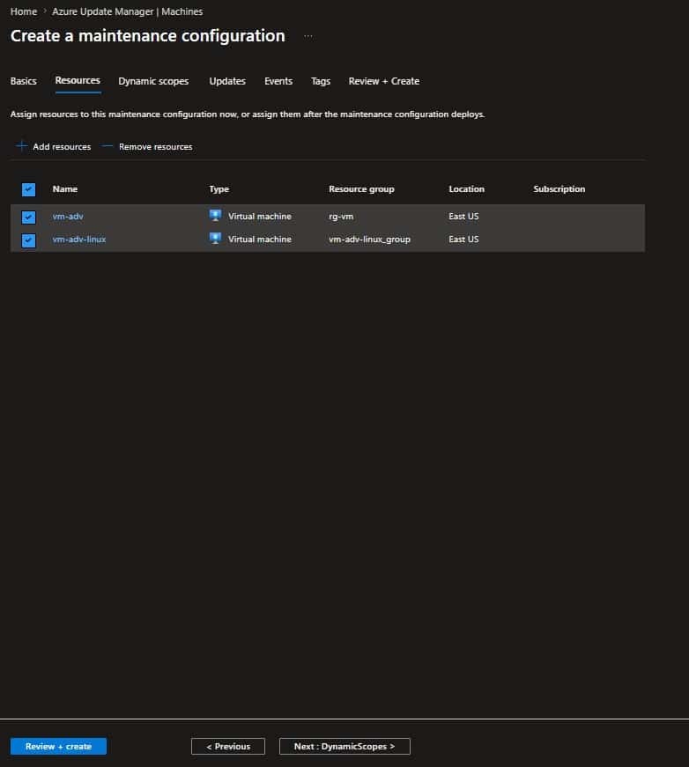Go to Home in the breadcrumb
Screen dimensions: 689x767
(24, 11)
